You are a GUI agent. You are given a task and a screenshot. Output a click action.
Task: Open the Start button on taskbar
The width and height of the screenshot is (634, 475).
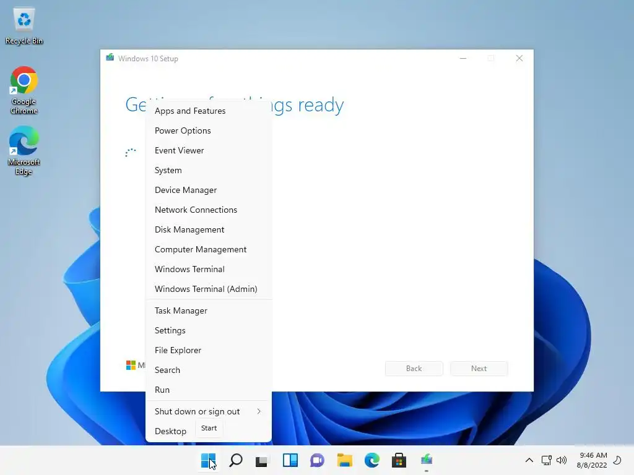(x=209, y=460)
